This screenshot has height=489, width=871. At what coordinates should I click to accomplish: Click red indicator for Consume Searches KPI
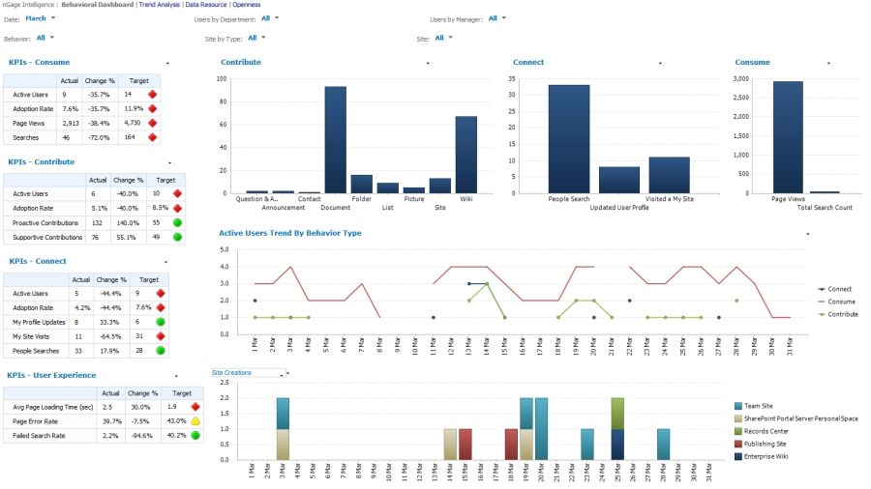tap(152, 137)
